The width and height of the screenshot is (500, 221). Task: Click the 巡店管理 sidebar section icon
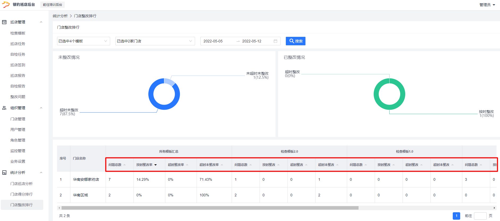click(4, 22)
